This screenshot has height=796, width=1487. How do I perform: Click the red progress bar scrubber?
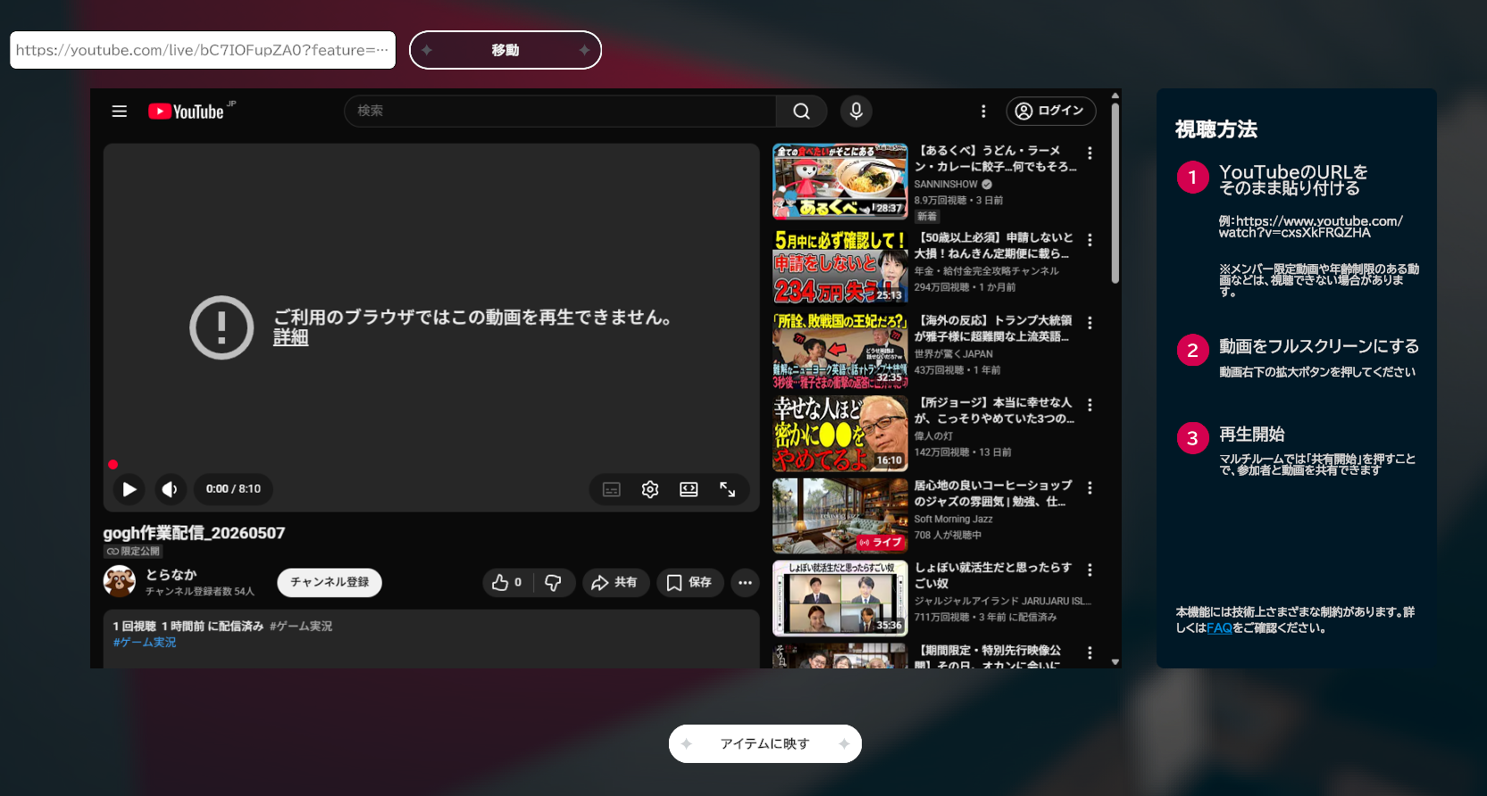coord(113,464)
